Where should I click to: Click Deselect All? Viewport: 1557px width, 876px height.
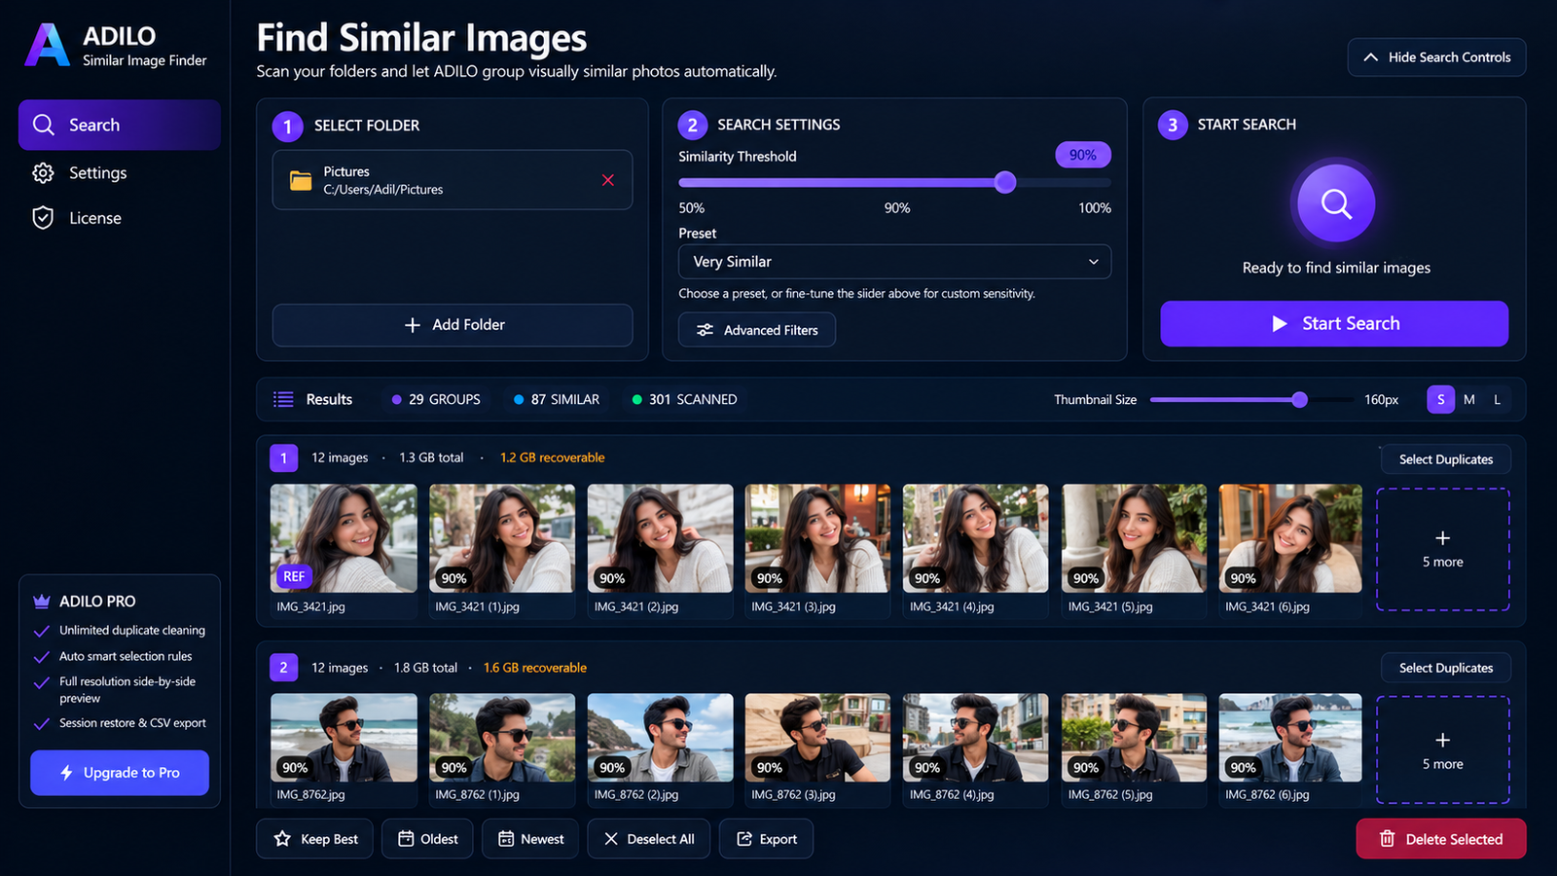[648, 839]
